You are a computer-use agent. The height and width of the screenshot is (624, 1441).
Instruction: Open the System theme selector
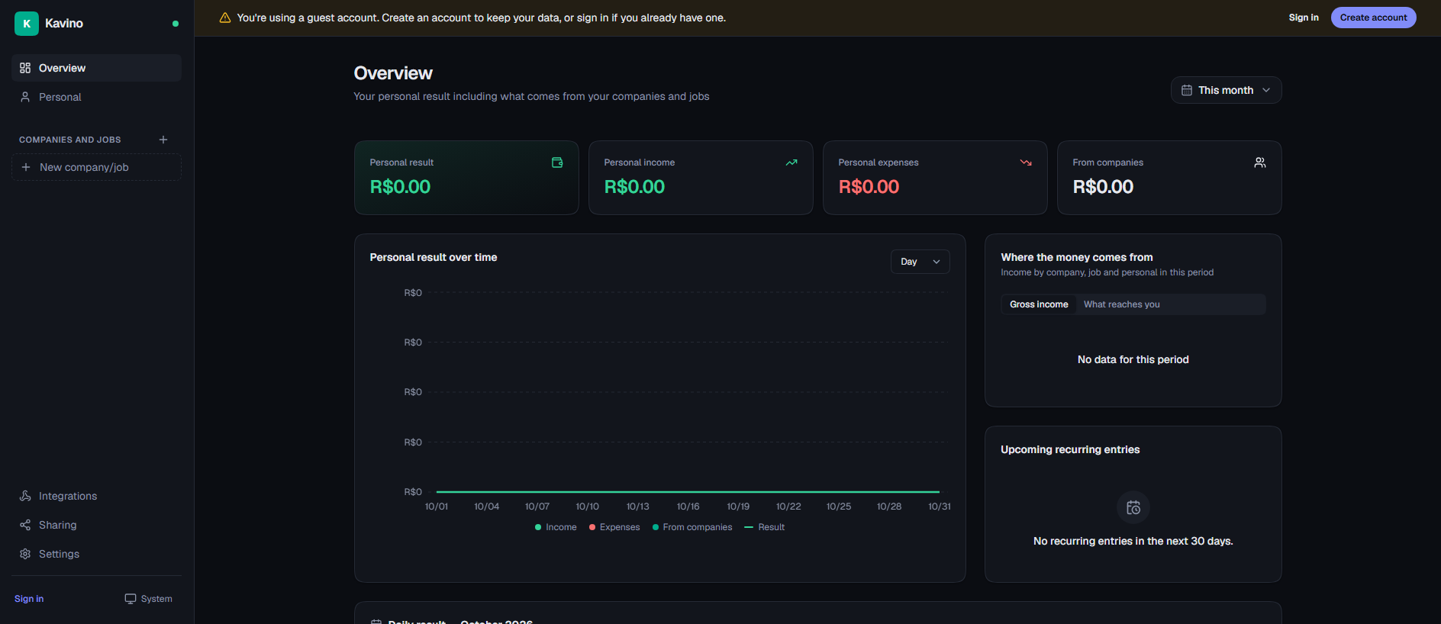149,599
